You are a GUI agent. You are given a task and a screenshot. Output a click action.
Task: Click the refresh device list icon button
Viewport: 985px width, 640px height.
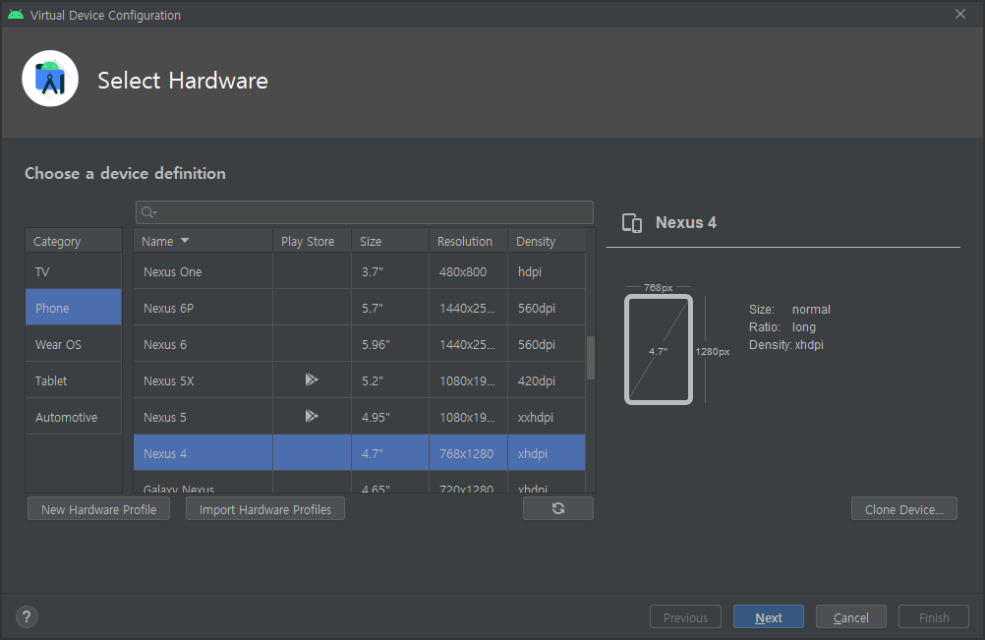pos(557,508)
